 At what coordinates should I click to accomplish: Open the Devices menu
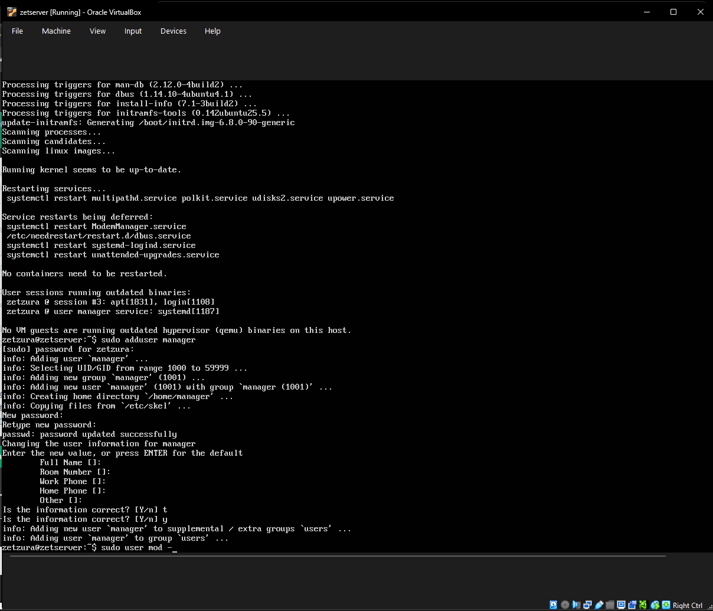173,31
